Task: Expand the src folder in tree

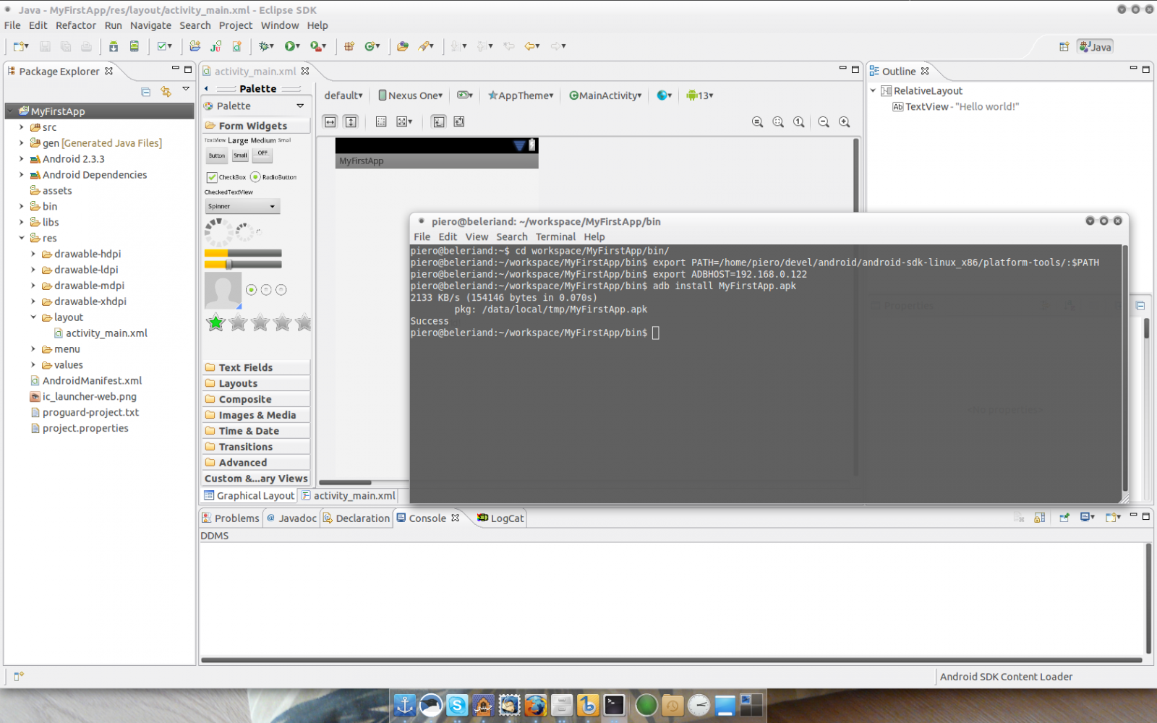Action: click(22, 127)
